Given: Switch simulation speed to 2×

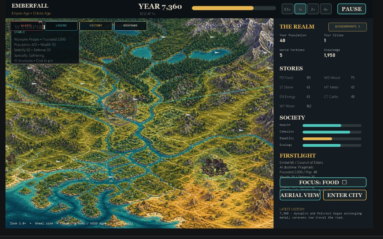Looking at the screenshot, I should tap(313, 9).
